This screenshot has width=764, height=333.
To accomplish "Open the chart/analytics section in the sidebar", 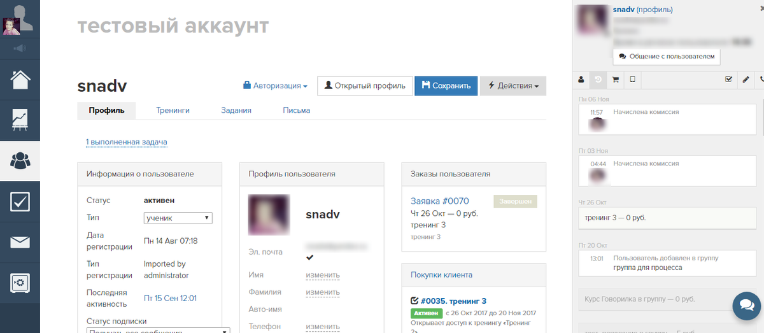I will pyautogui.click(x=20, y=120).
